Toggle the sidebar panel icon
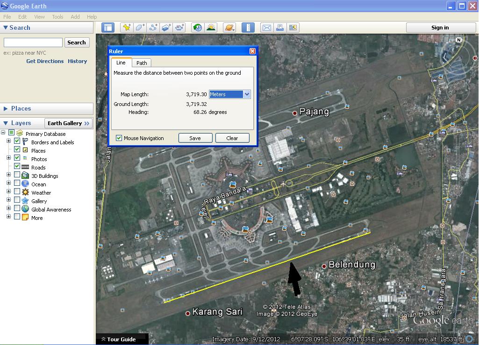This screenshot has height=345, width=479. tap(108, 28)
